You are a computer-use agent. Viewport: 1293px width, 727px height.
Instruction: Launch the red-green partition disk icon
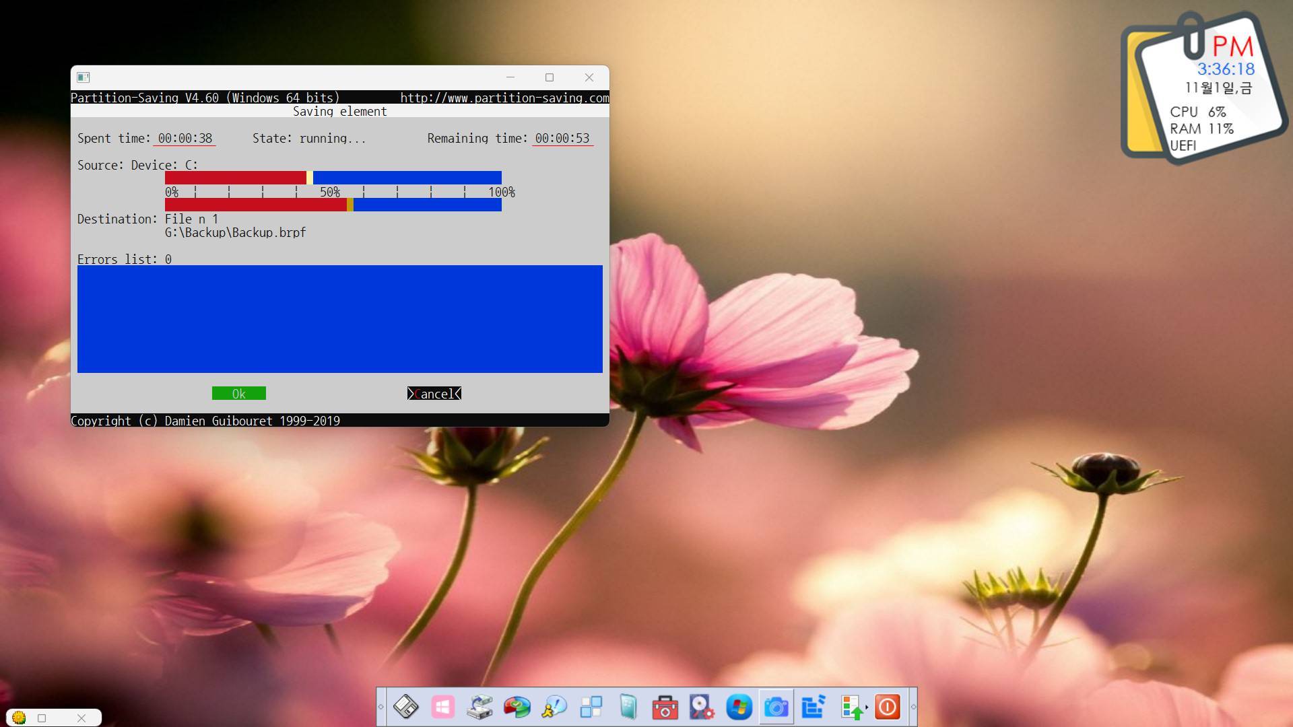coord(517,707)
